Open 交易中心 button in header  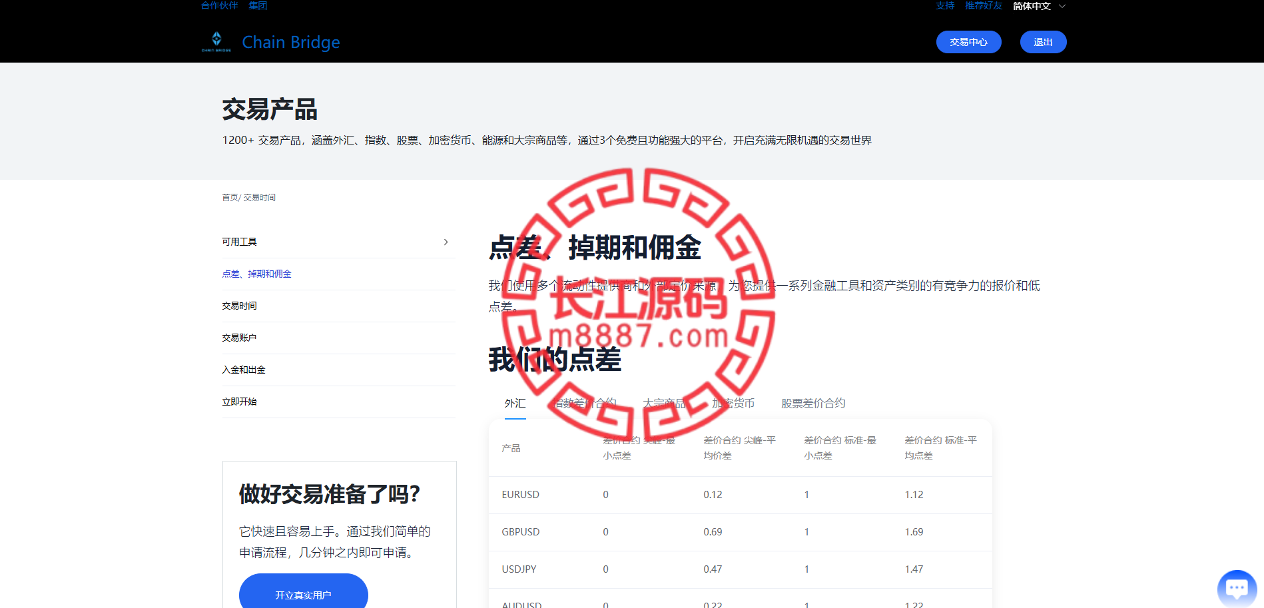pyautogui.click(x=968, y=42)
